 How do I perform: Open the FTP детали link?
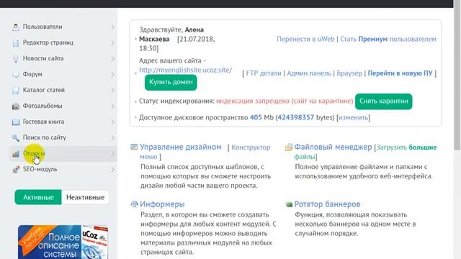pos(264,73)
